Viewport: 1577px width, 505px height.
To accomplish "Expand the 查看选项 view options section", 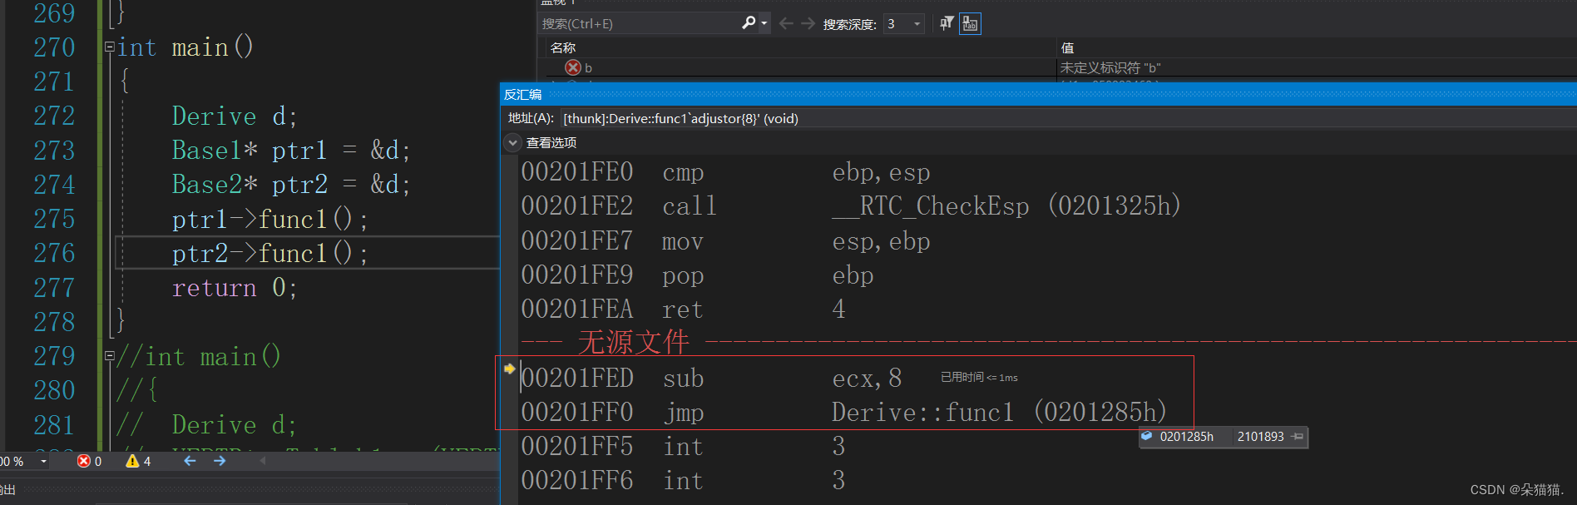I will tap(513, 143).
